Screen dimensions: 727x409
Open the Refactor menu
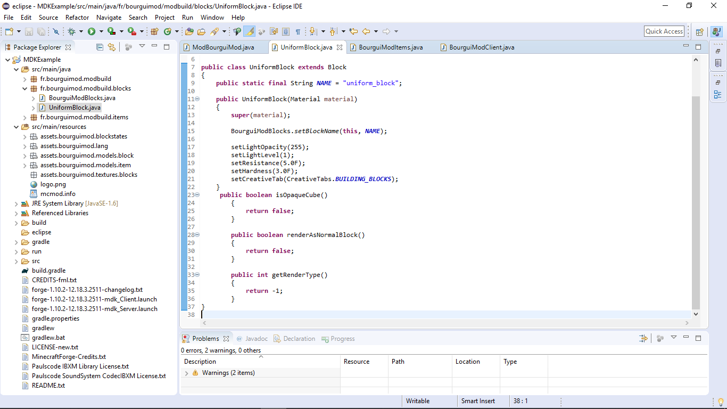[x=77, y=18]
